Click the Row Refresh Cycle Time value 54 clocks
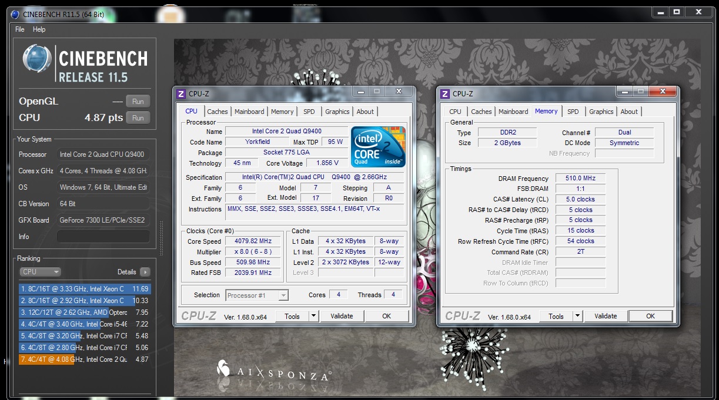 point(580,241)
